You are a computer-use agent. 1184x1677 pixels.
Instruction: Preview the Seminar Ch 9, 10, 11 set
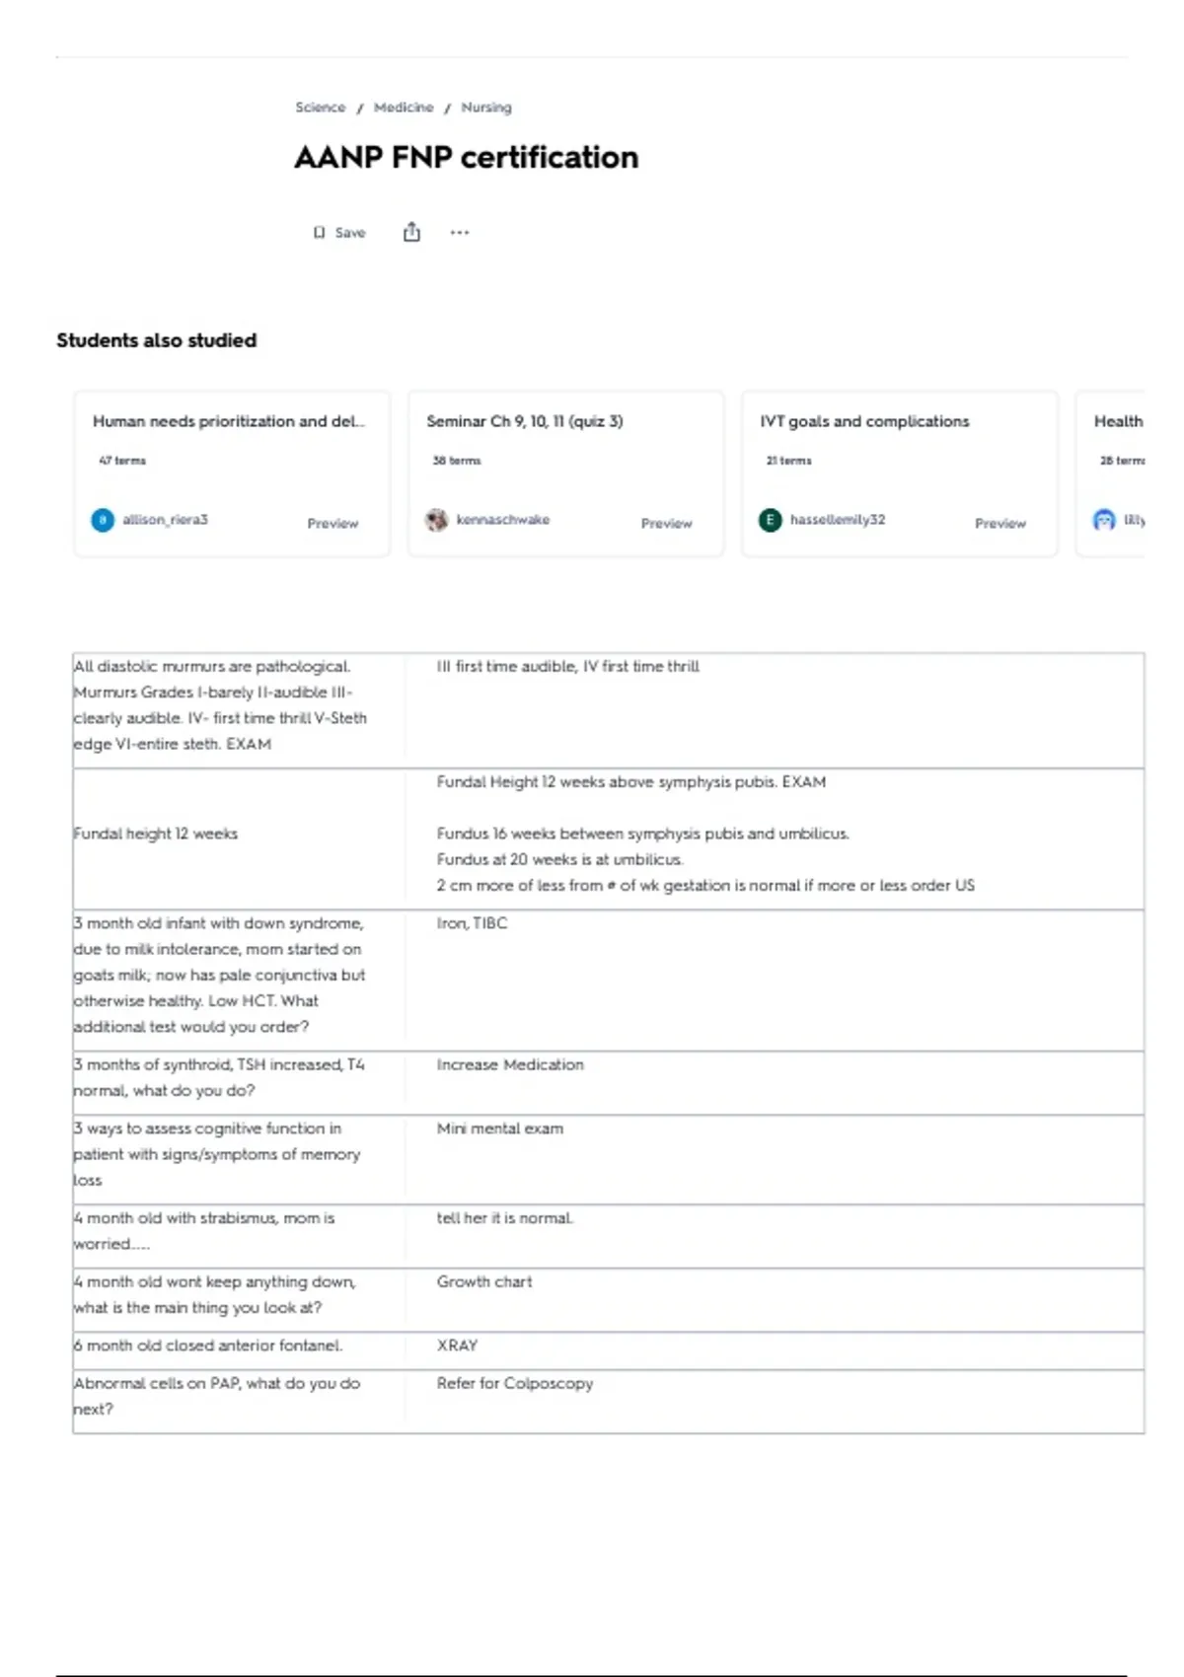click(667, 523)
